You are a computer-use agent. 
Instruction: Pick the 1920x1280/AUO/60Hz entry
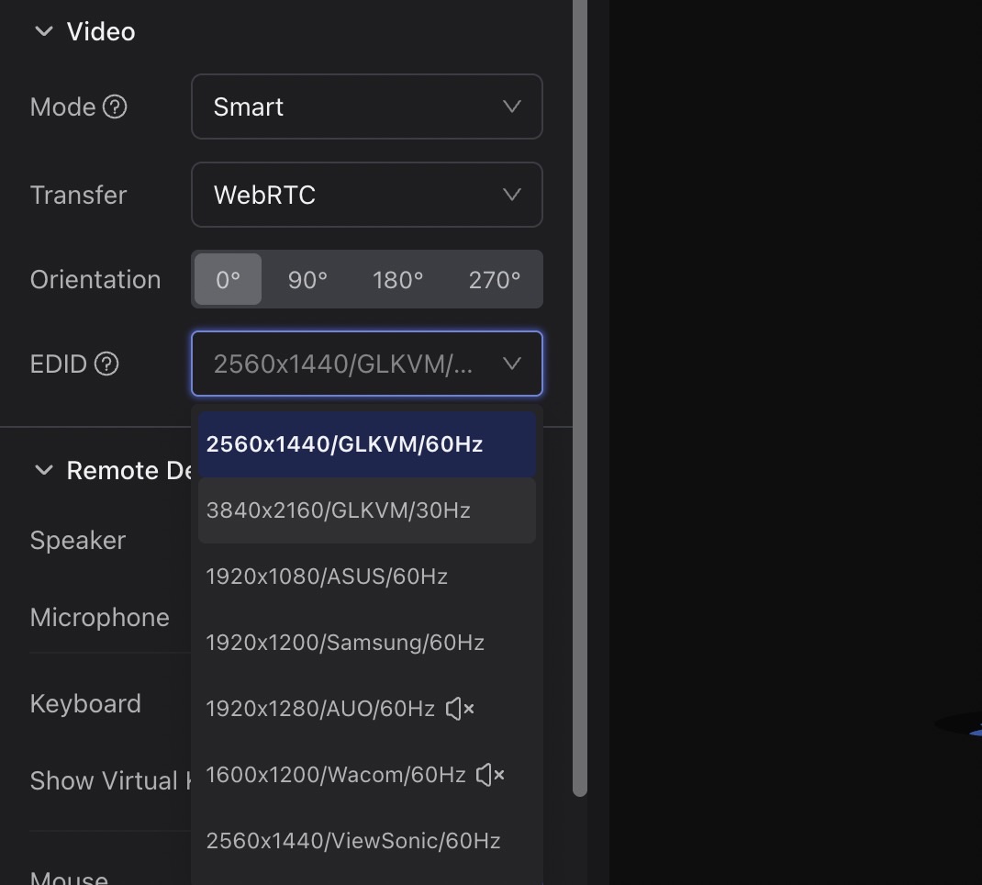coord(320,709)
